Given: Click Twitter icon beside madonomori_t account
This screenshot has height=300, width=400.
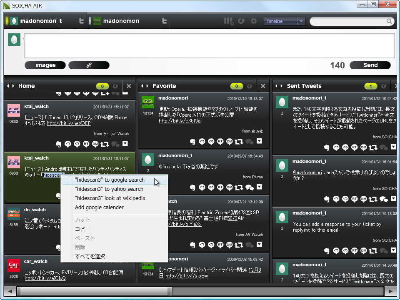Looking at the screenshot, I should pyautogui.click(x=81, y=21).
